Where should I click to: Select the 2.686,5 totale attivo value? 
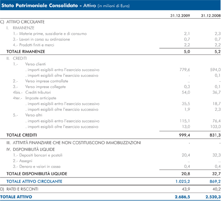(183, 197)
